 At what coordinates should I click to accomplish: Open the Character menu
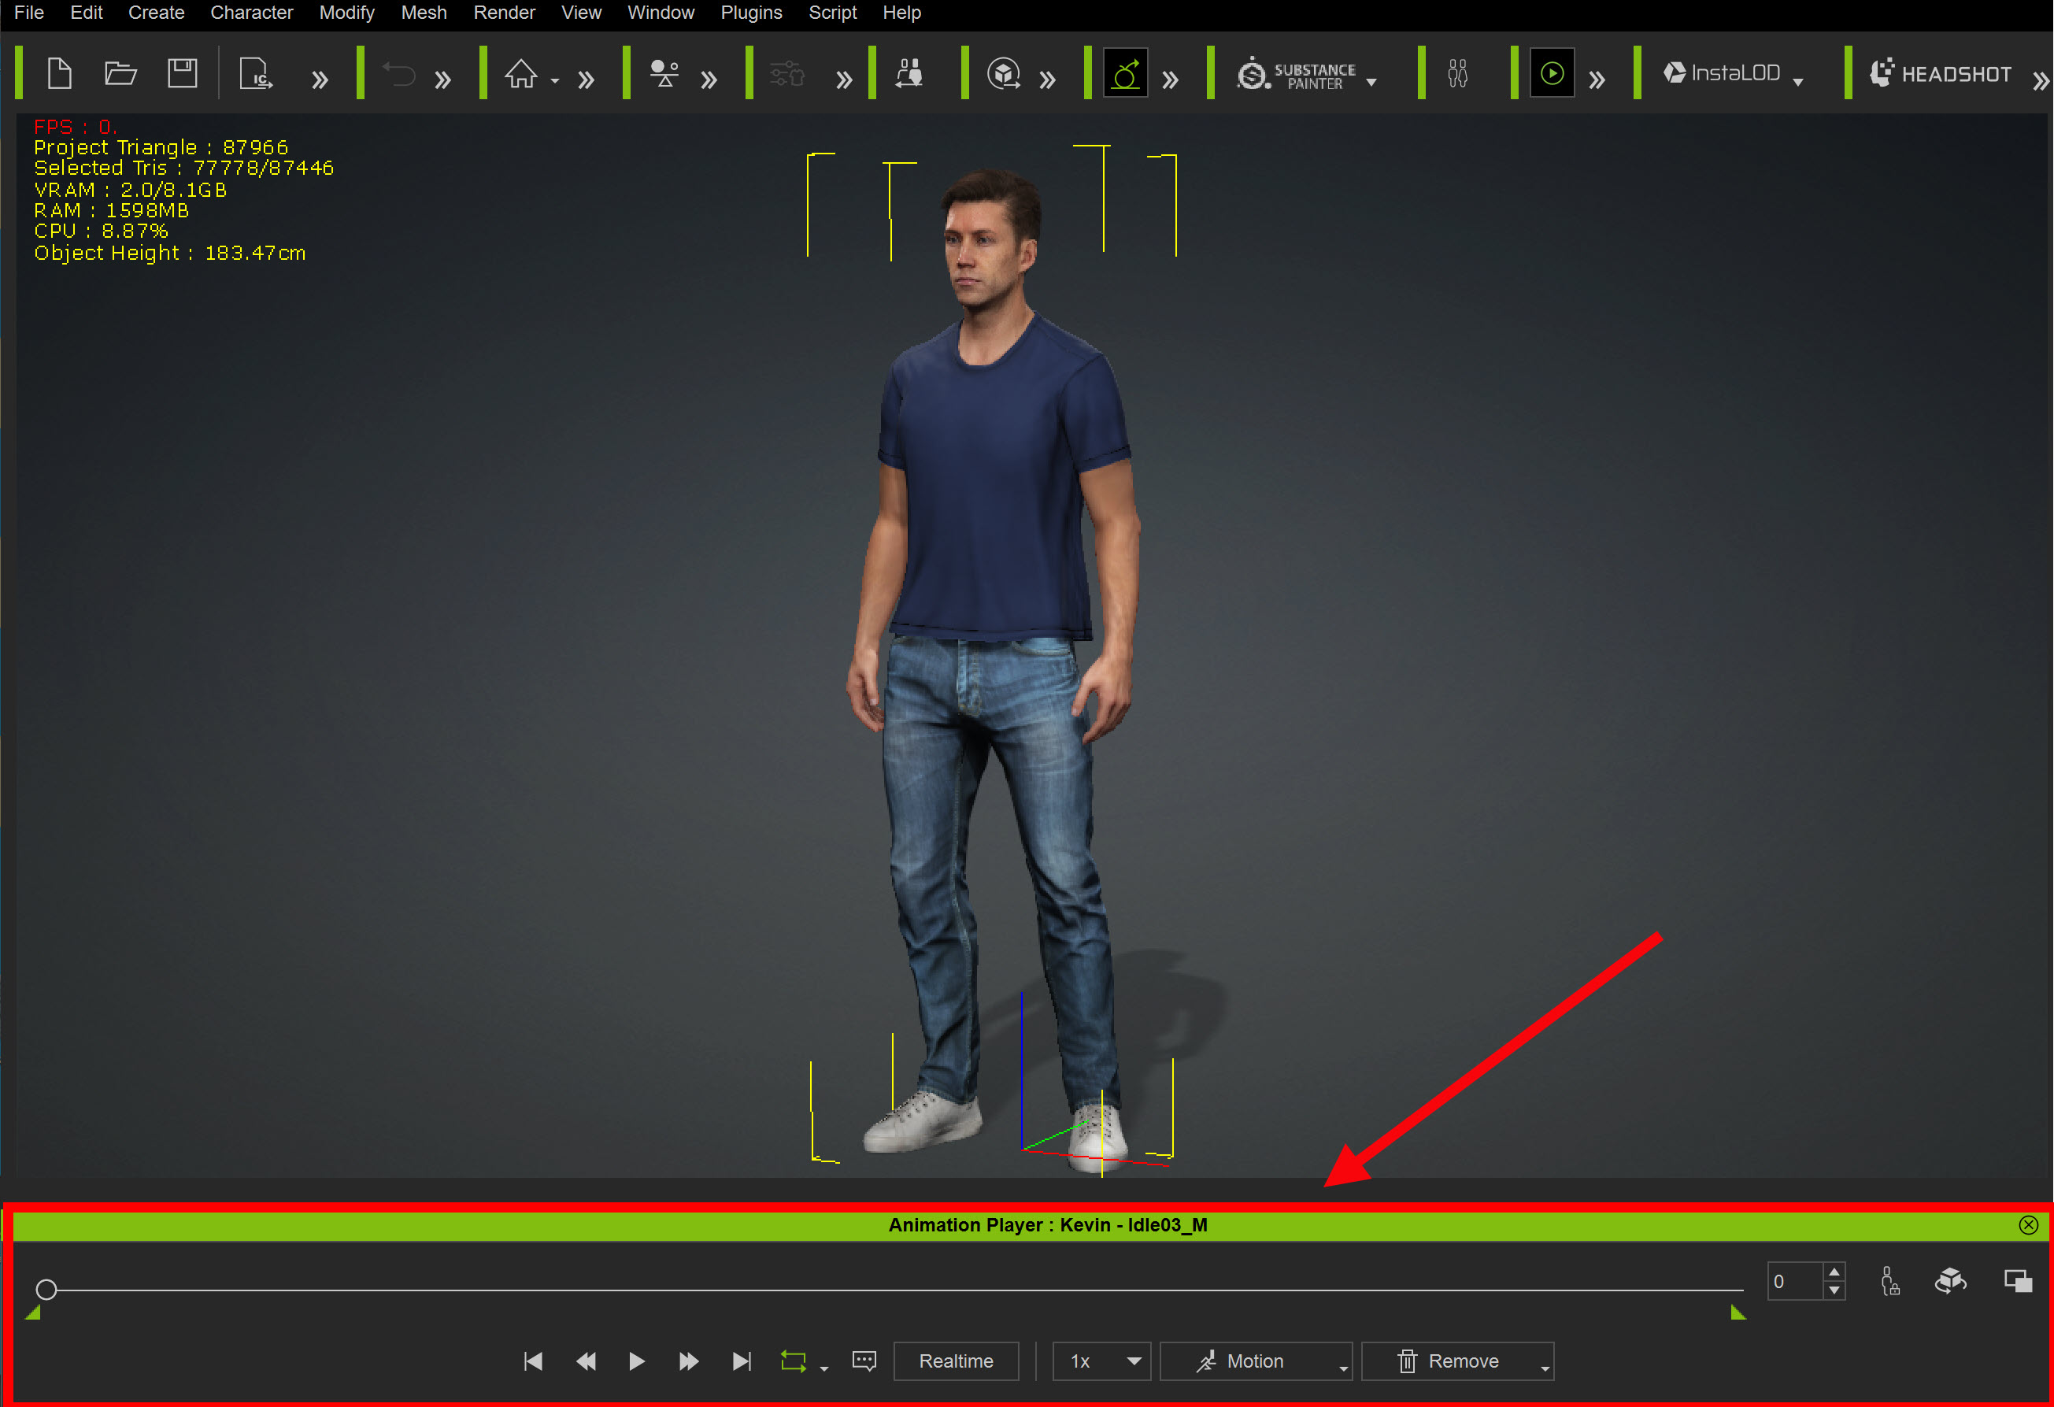tap(251, 13)
